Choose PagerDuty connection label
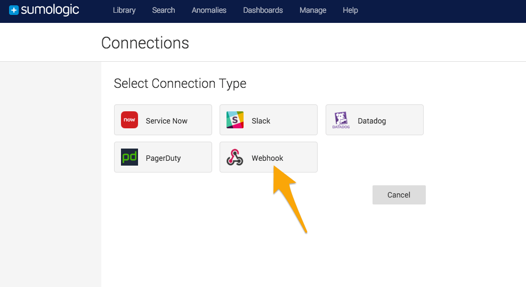Image resolution: width=526 pixels, height=287 pixels. 163,158
